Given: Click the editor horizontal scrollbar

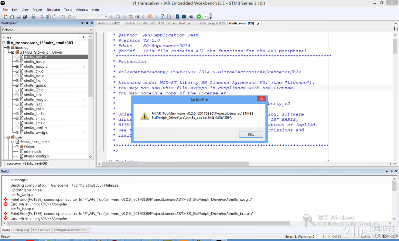Looking at the screenshot, I should click(175, 164).
